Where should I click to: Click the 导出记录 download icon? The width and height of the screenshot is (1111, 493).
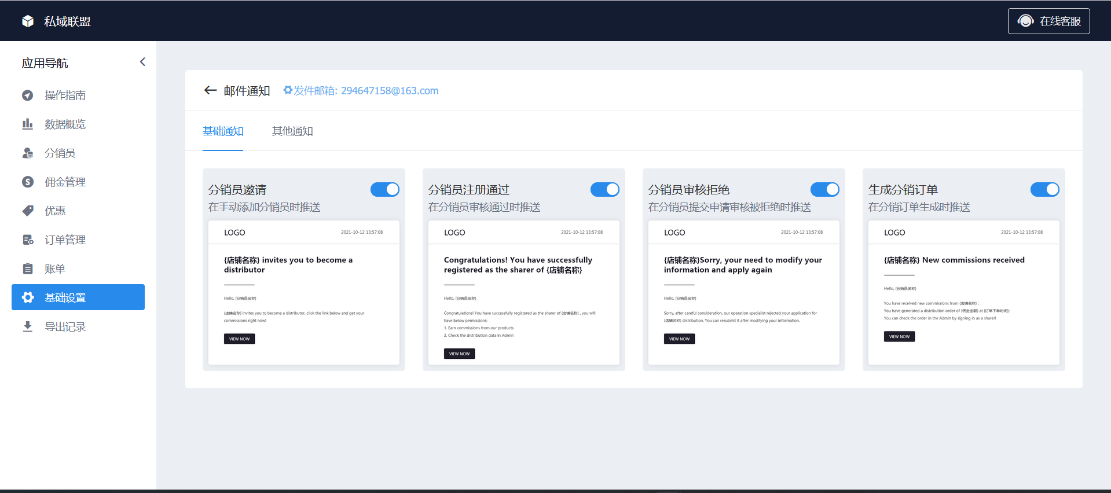[x=27, y=326]
